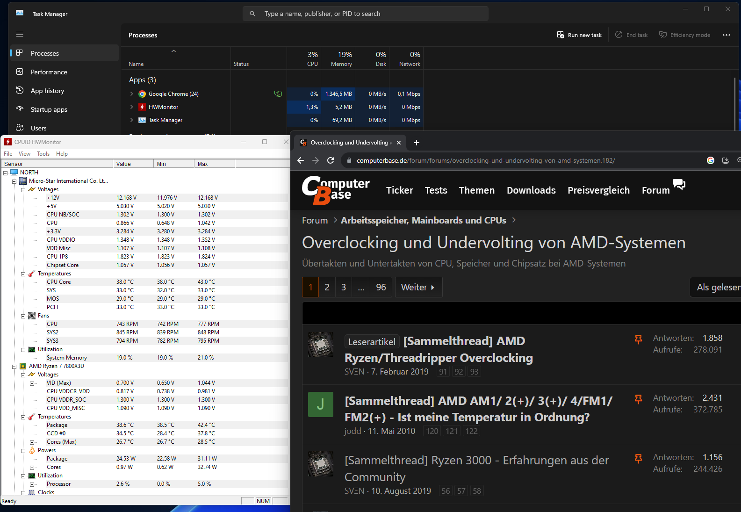
Task: Collapse the NORTH computer tree node
Action: 5,173
